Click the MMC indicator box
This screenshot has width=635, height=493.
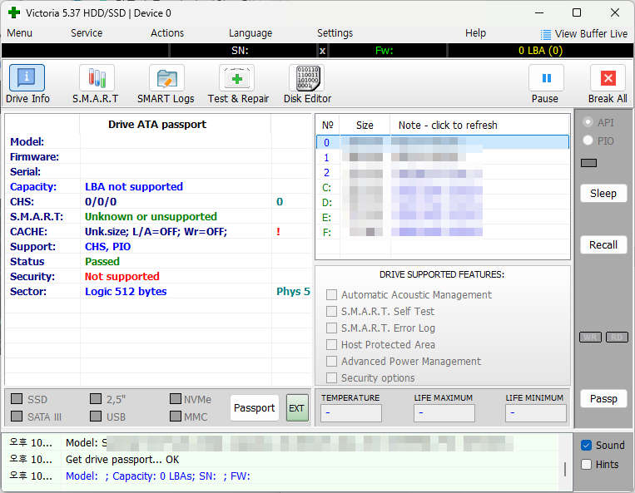[x=176, y=417]
